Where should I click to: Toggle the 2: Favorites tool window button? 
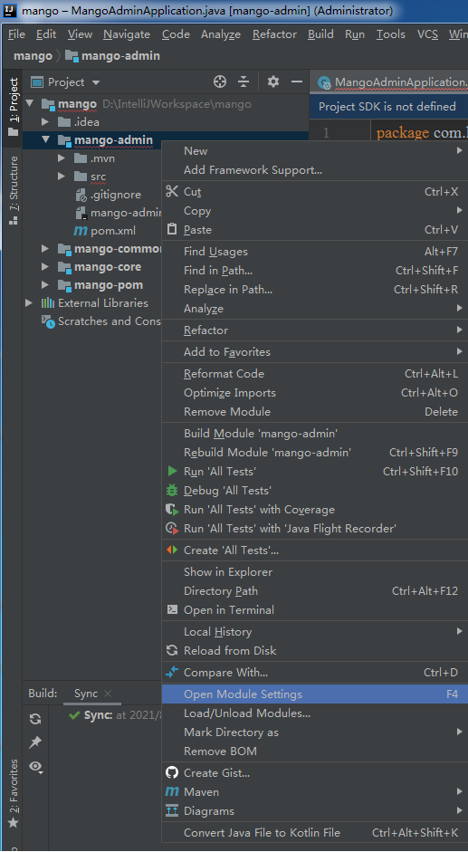pyautogui.click(x=13, y=794)
